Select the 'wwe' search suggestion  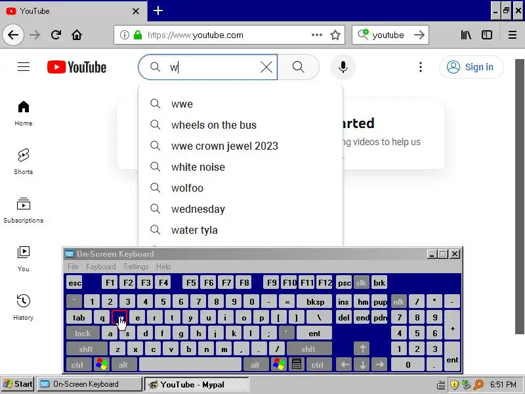[240, 104]
